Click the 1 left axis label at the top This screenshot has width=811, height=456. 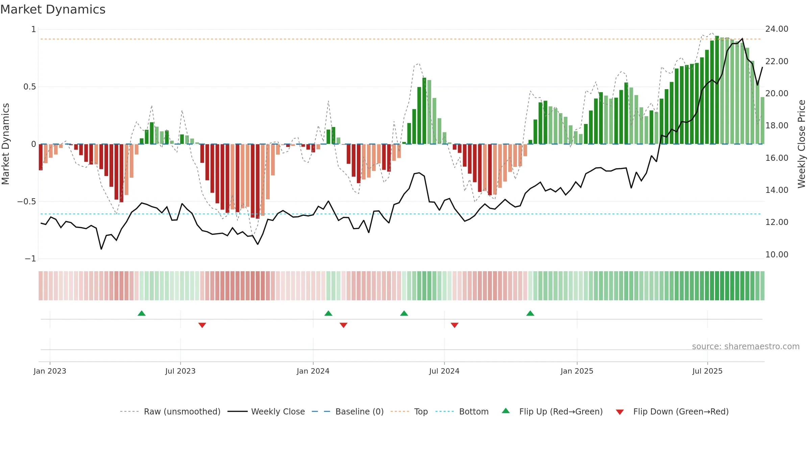33,29
